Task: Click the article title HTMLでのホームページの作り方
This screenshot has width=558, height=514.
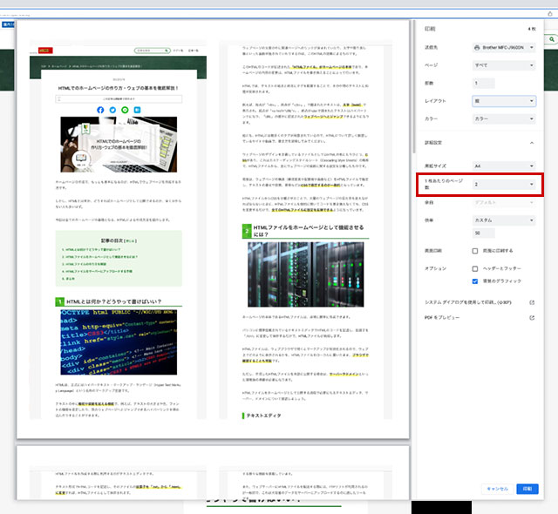Action: tap(119, 88)
